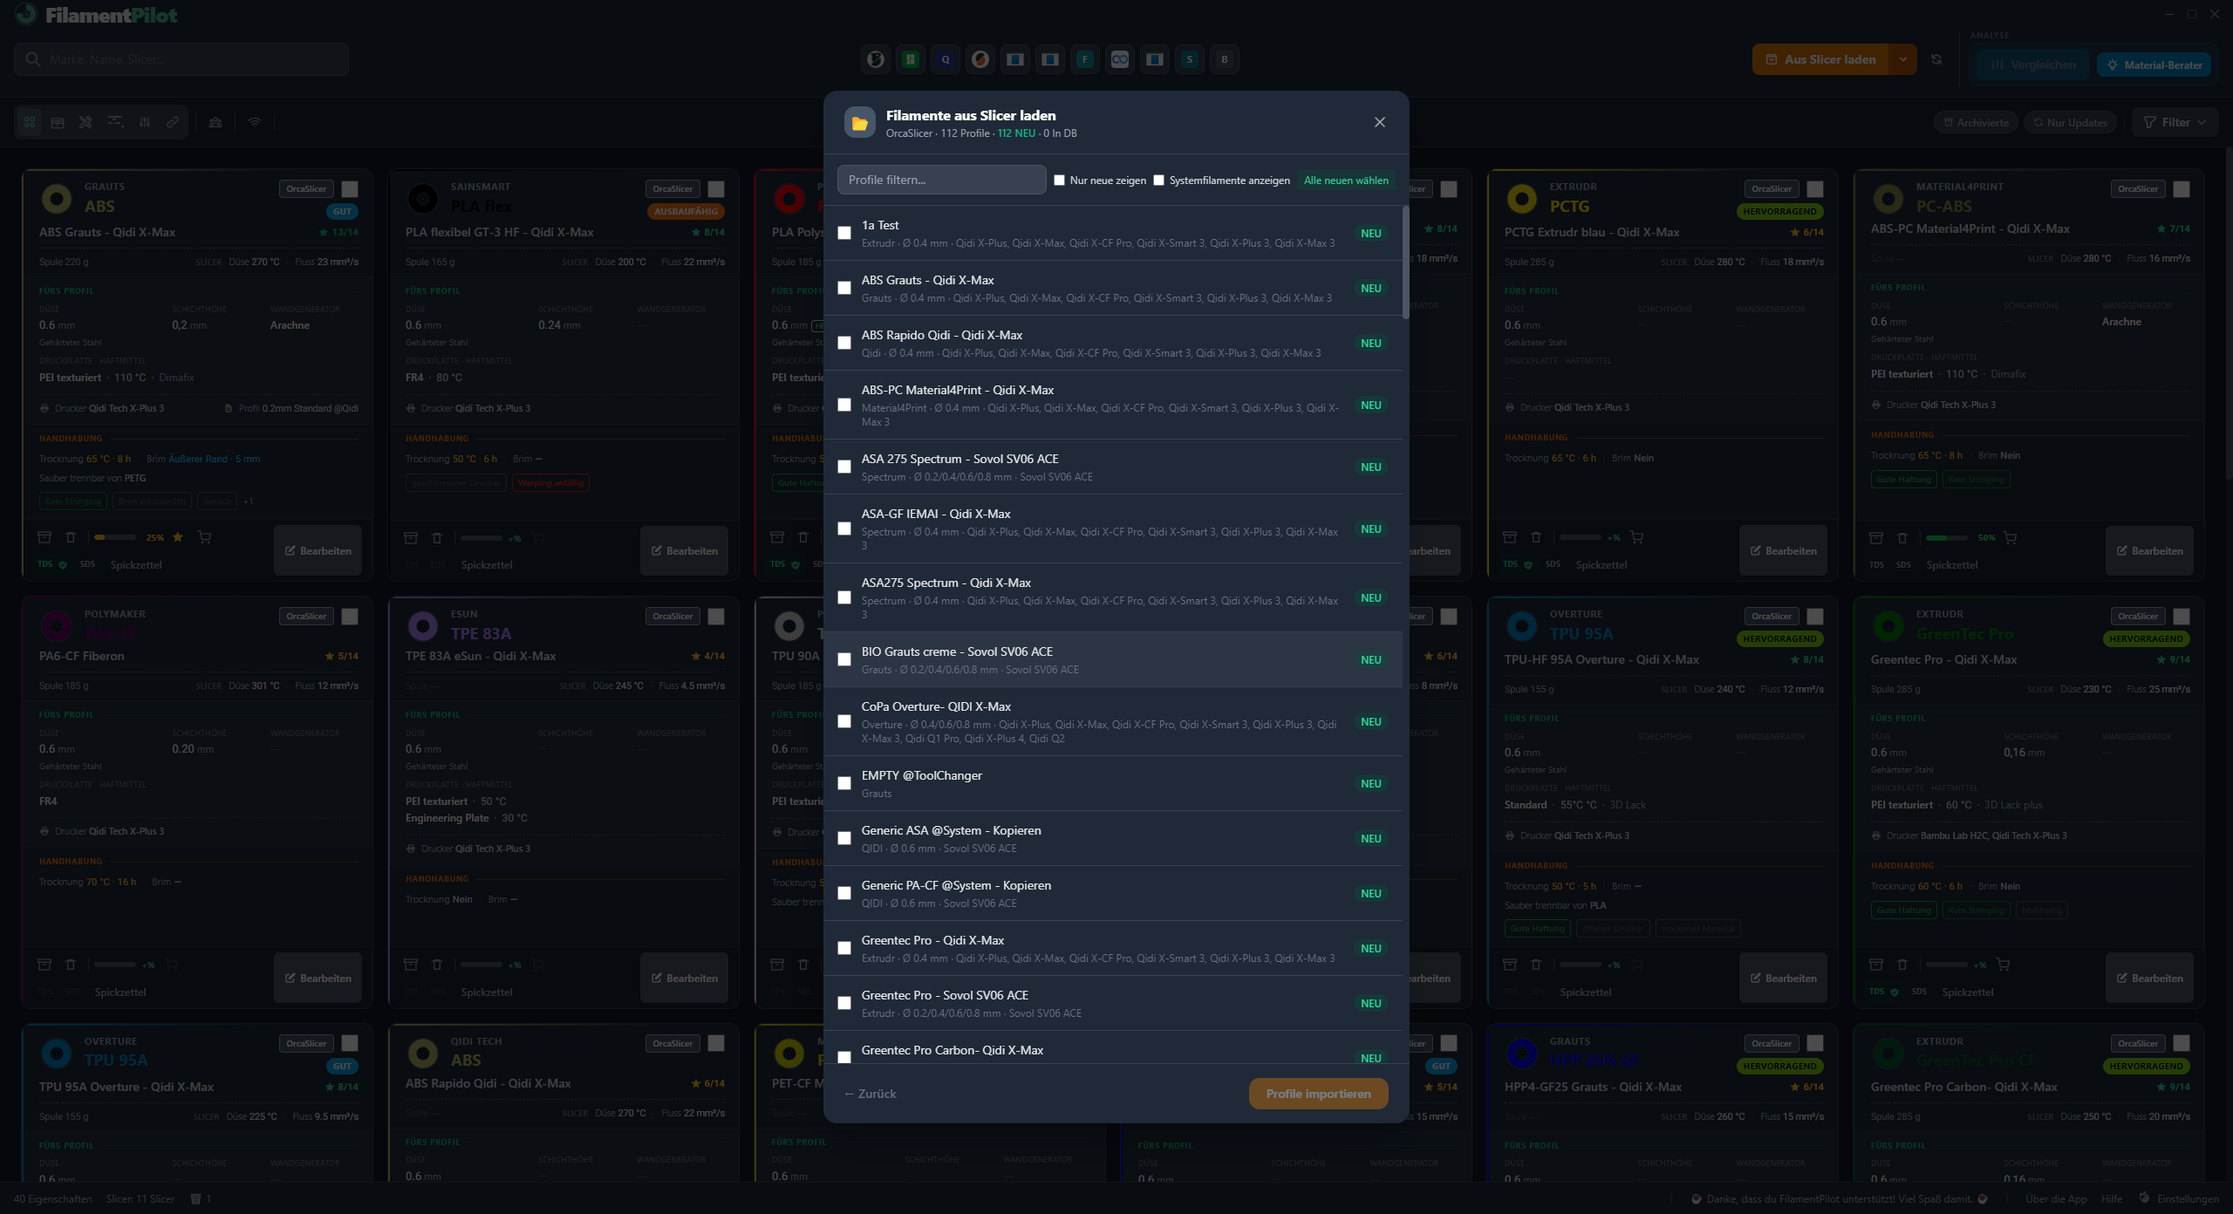Toggle the Archivierte filter chip

(x=1977, y=122)
